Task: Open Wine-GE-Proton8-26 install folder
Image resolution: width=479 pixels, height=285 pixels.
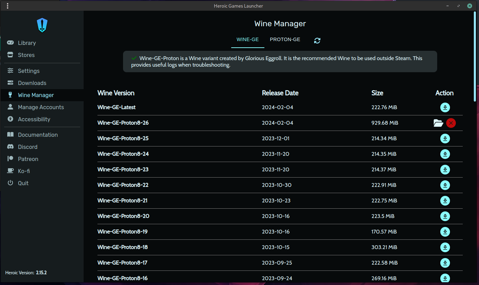Action: point(438,123)
